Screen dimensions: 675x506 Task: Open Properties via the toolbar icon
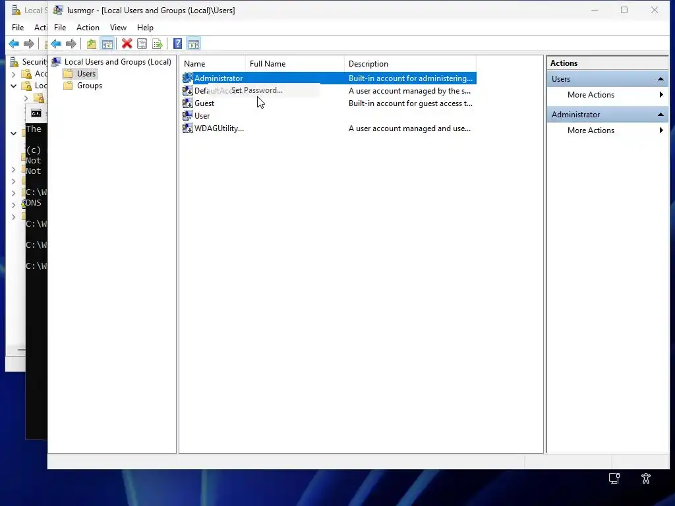pos(142,43)
